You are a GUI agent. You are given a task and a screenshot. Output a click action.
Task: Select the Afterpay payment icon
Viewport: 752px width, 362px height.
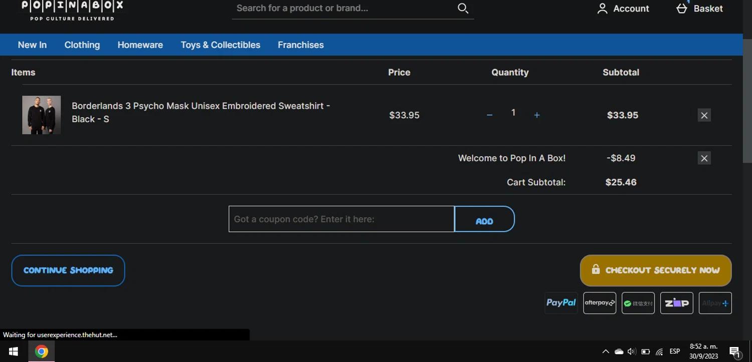click(x=600, y=303)
